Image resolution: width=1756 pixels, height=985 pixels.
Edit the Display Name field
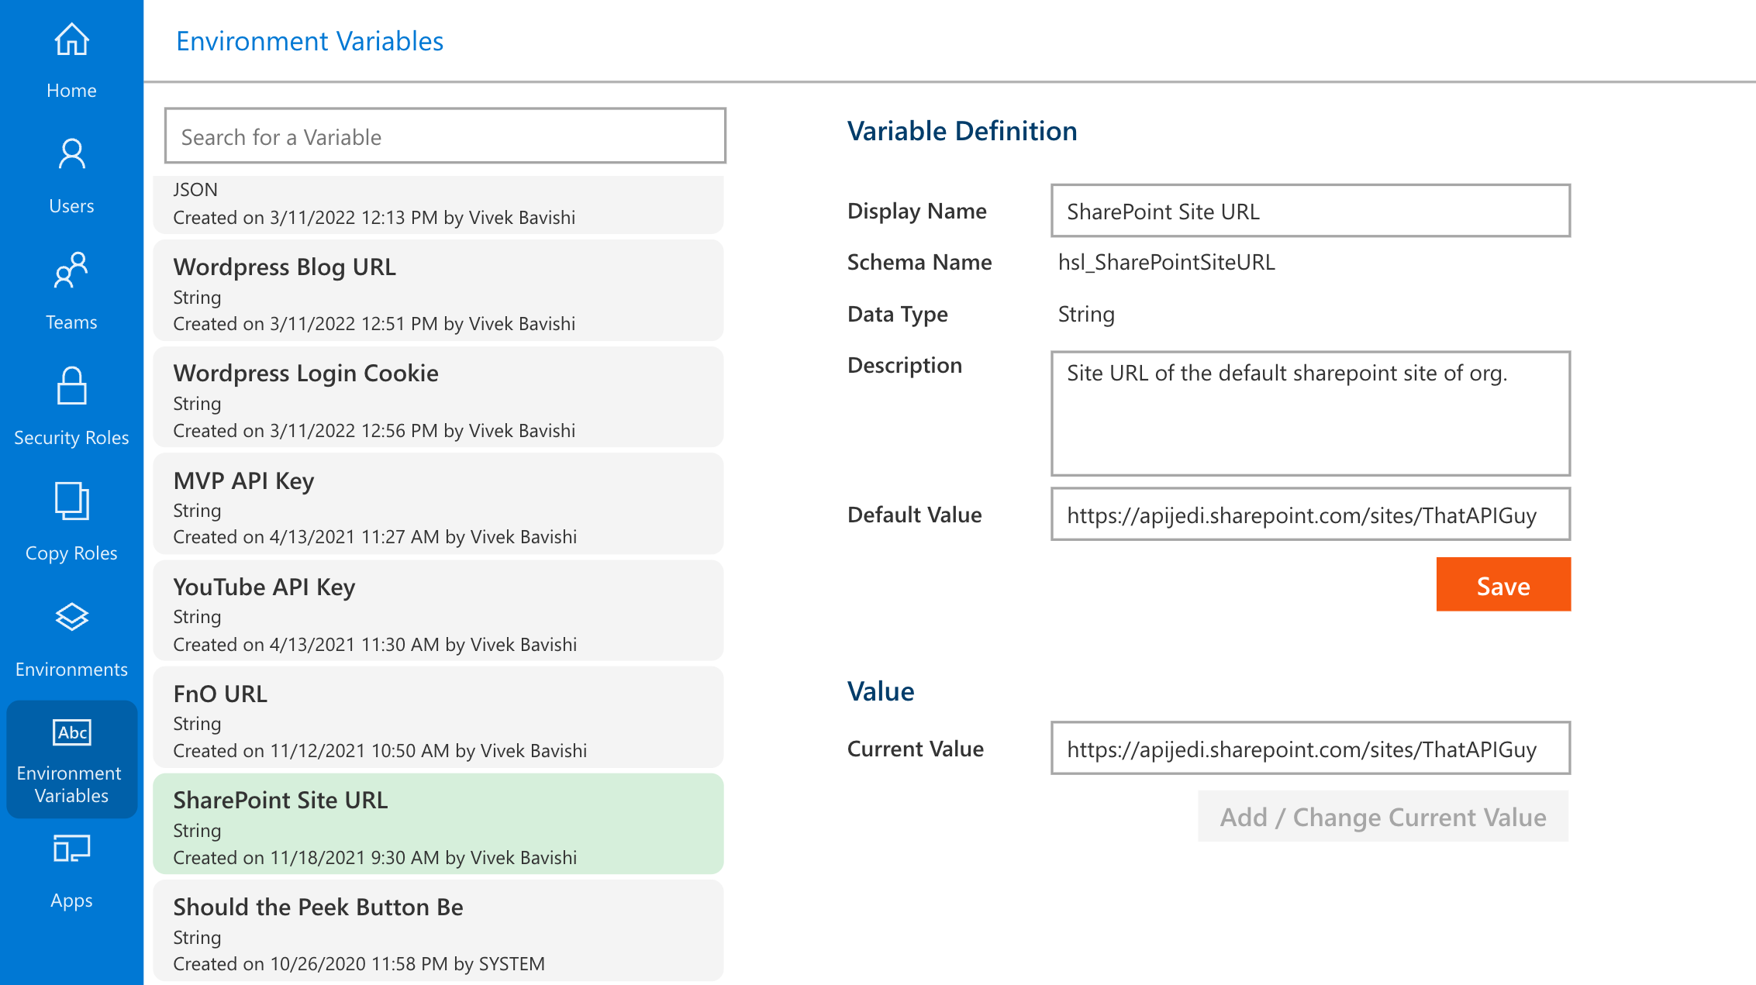tap(1310, 211)
